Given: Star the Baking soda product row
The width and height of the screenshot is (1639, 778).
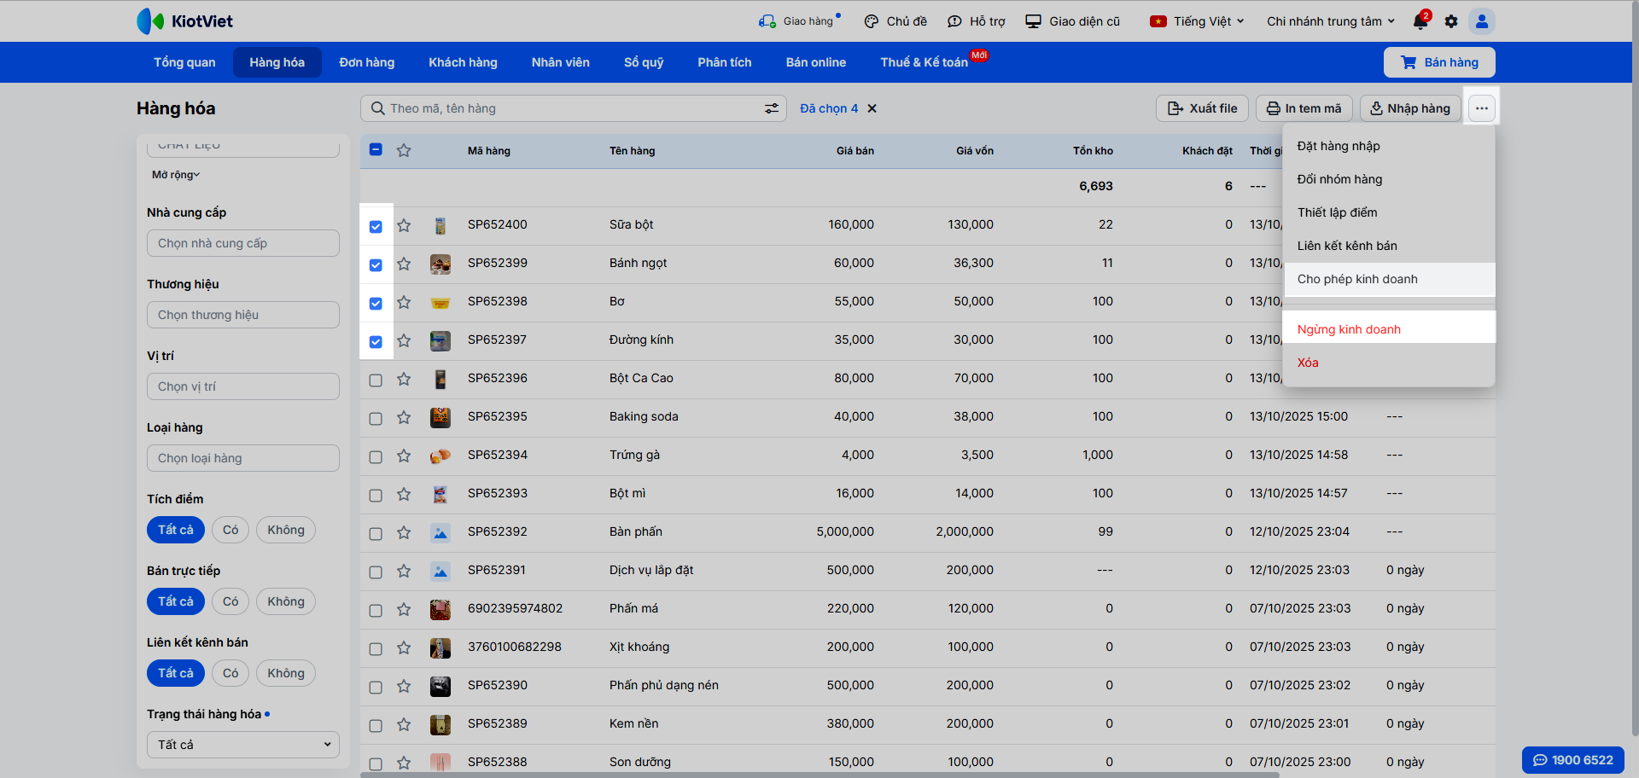Looking at the screenshot, I should [404, 418].
